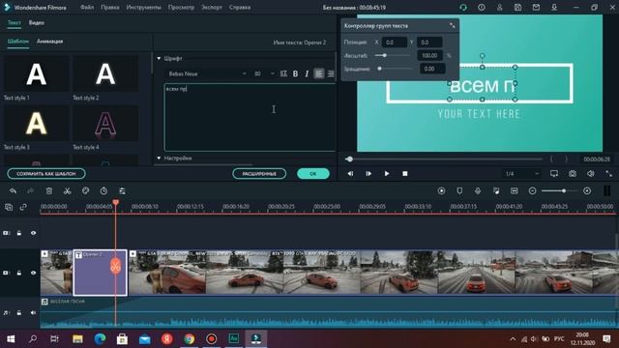Image resolution: width=619 pixels, height=348 pixels.
Task: Click the zoom in plus circle icon
Action: tap(587, 191)
